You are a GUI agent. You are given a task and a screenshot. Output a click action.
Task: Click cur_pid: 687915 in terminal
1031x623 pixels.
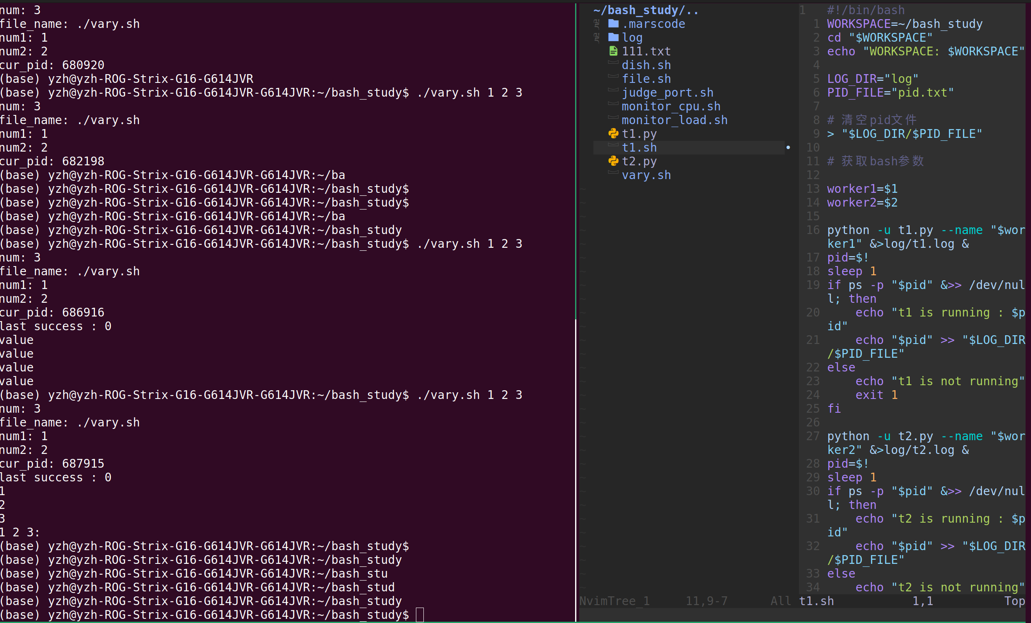pyautogui.click(x=52, y=464)
